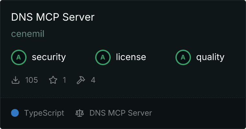Image resolution: width=246 pixels, height=129 pixels.
Task: Click the TypeScript language label
Action: click(x=44, y=113)
